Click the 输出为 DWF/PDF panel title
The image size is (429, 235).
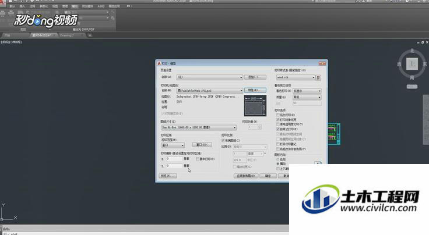pyautogui.click(x=84, y=29)
